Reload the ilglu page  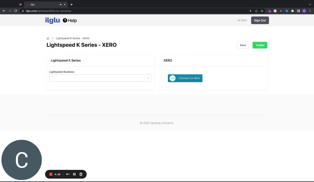point(16,11)
